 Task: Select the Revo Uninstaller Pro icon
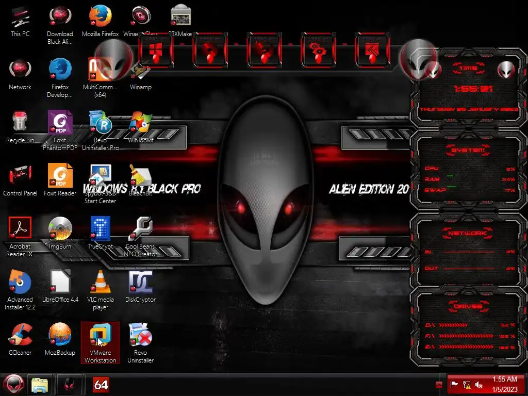coord(101,130)
